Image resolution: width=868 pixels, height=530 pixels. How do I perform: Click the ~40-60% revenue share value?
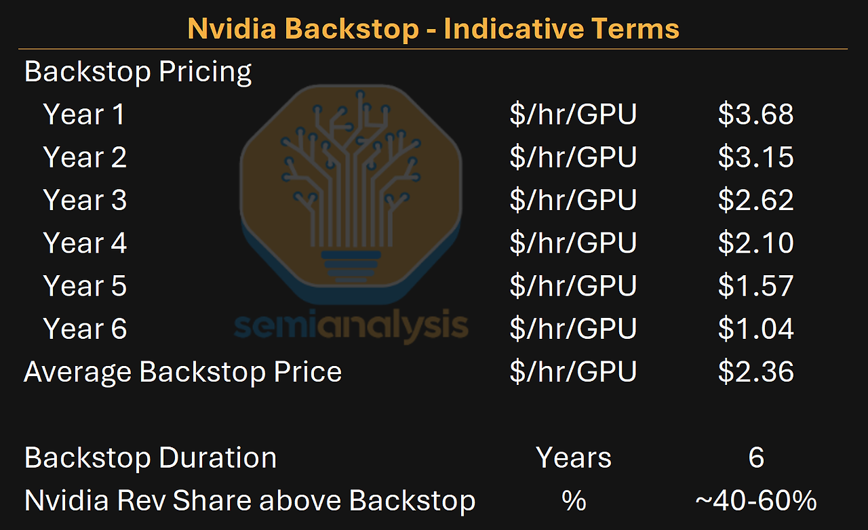pos(756,501)
